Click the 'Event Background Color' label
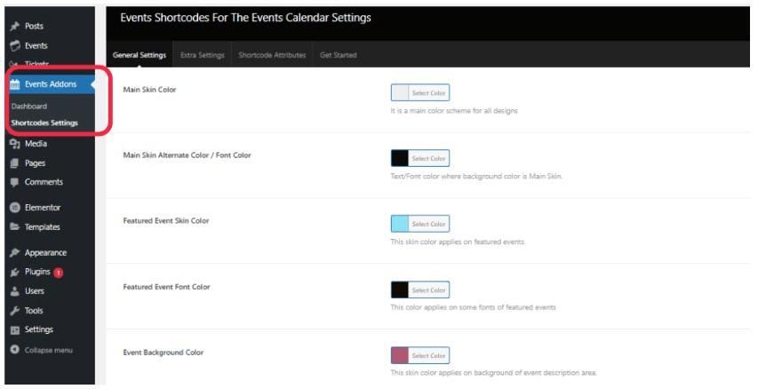 click(x=163, y=353)
